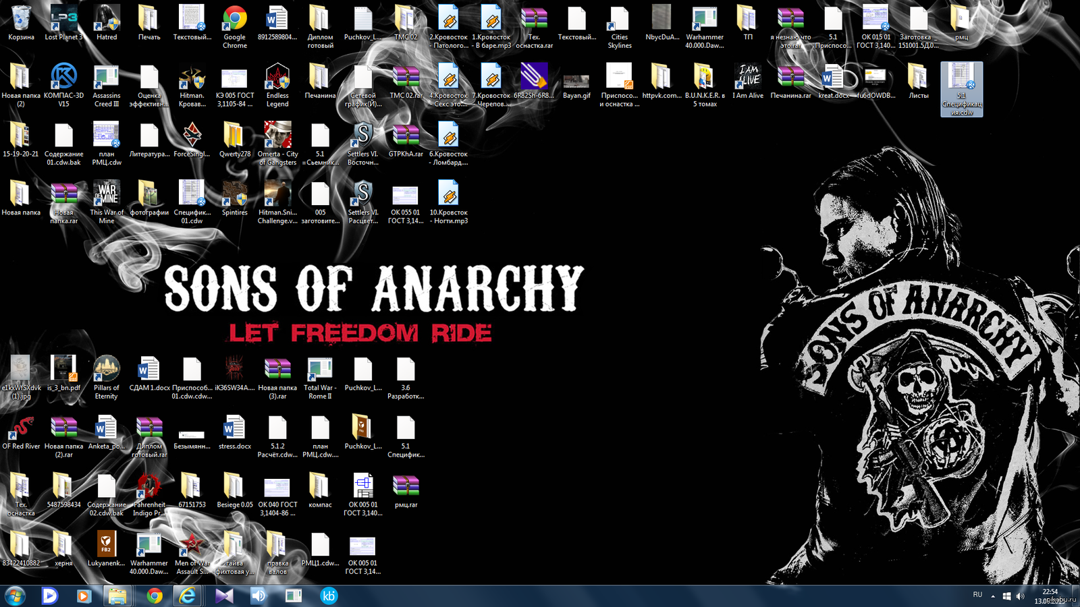Open the Recycle Bin (Корзина)
Screen dimensions: 1080x607
[x=21, y=20]
